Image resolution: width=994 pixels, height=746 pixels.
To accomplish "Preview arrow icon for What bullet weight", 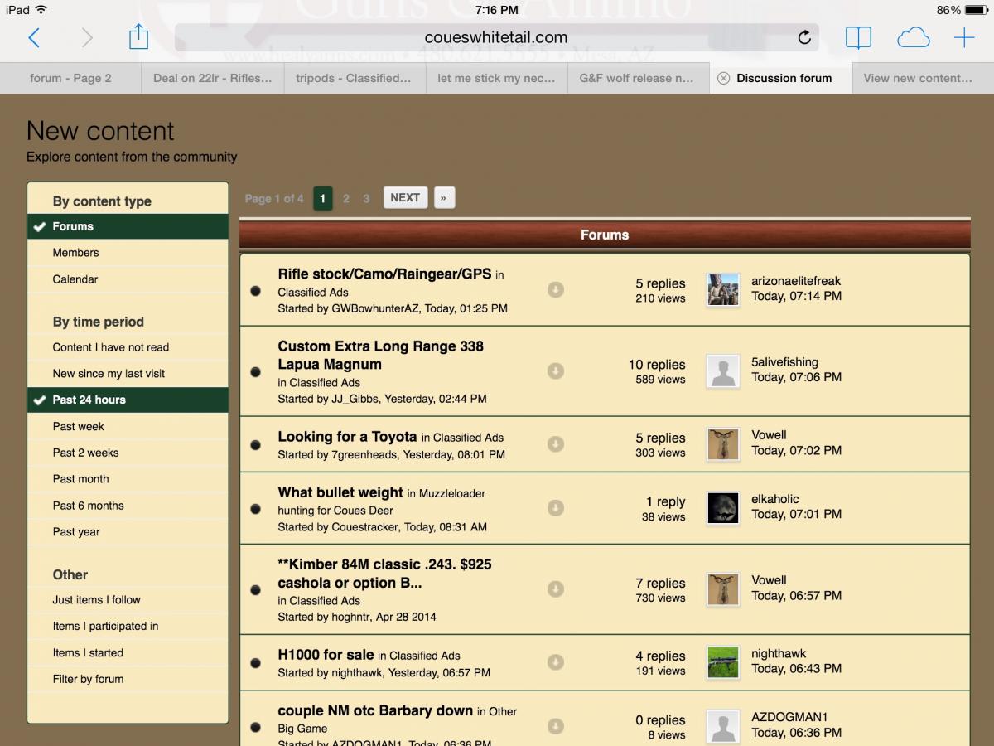I will [556, 508].
